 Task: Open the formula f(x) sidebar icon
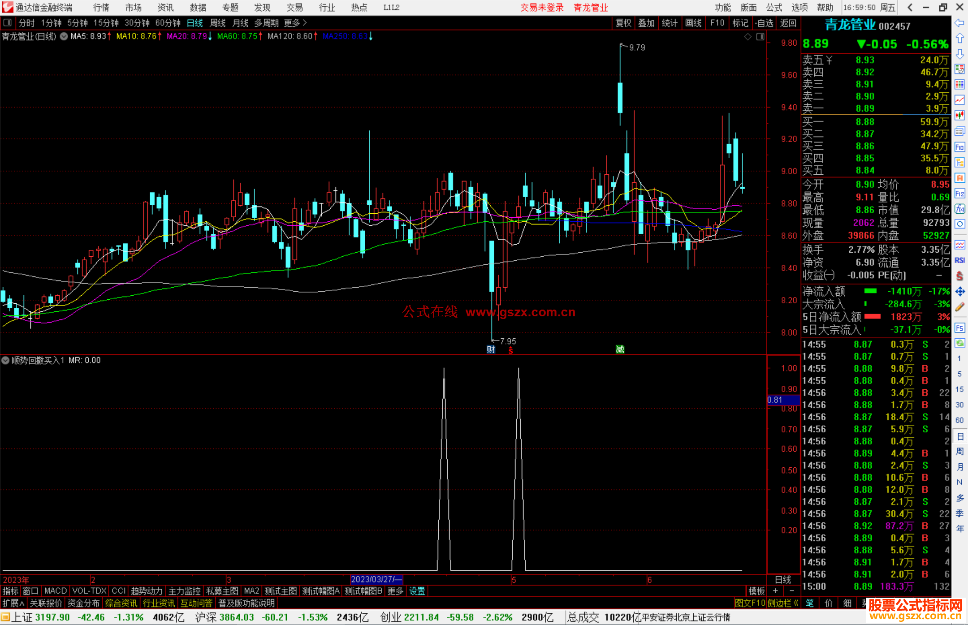959,209
